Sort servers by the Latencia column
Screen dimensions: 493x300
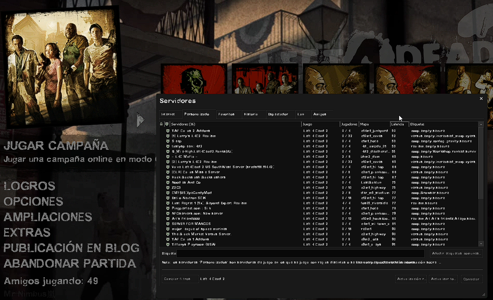tap(400, 124)
